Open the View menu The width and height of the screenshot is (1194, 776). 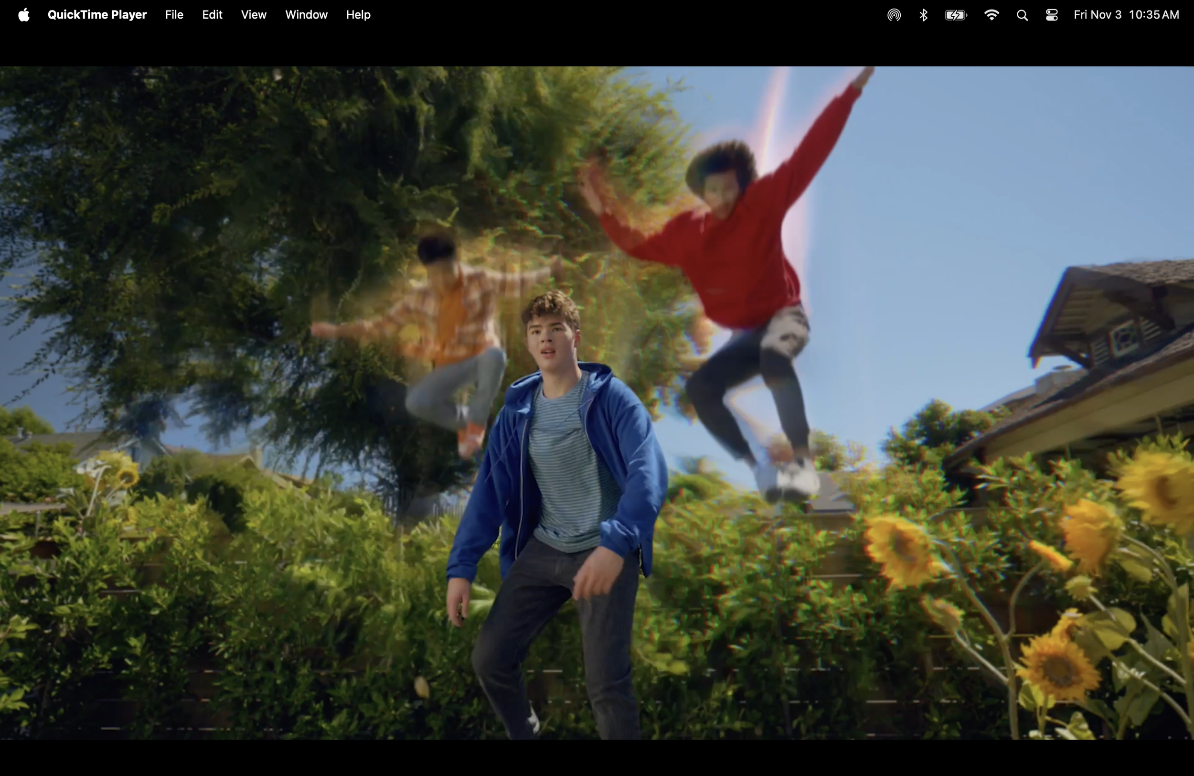click(x=253, y=15)
